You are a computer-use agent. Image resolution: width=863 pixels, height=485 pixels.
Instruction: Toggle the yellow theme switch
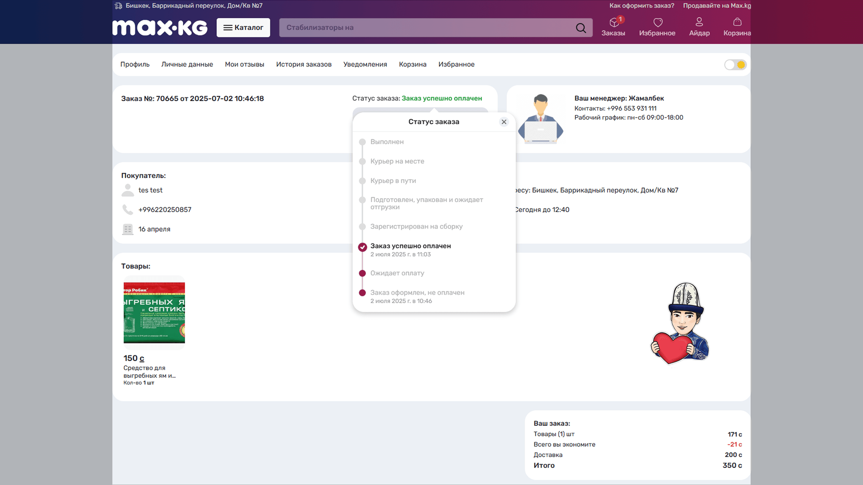tap(735, 65)
